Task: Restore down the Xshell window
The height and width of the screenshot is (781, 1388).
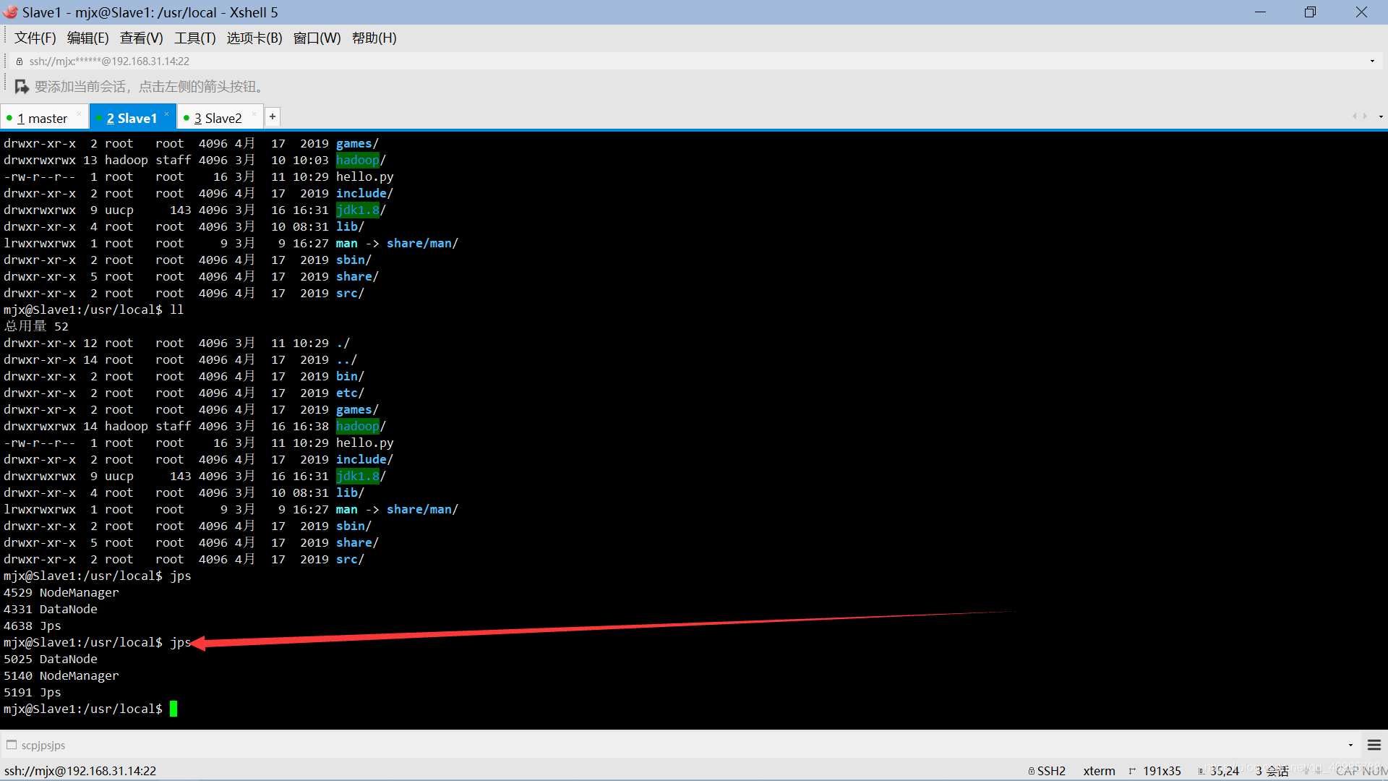Action: (1310, 12)
